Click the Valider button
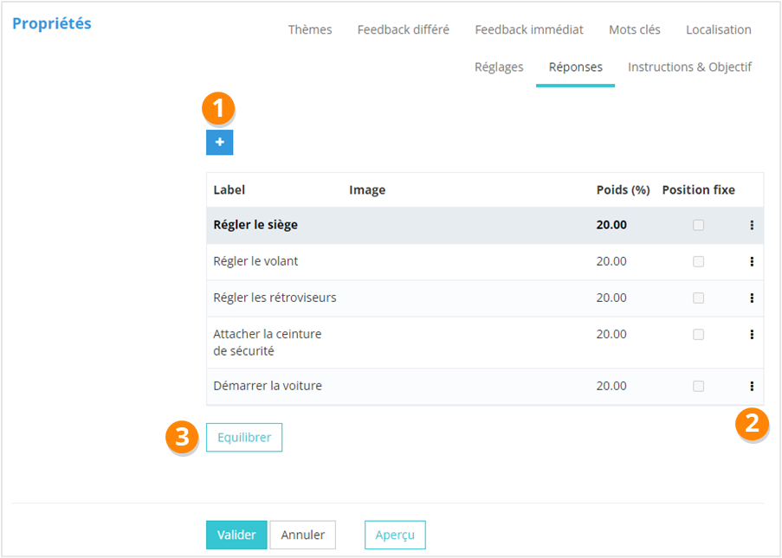The width and height of the screenshot is (782, 558). click(236, 535)
